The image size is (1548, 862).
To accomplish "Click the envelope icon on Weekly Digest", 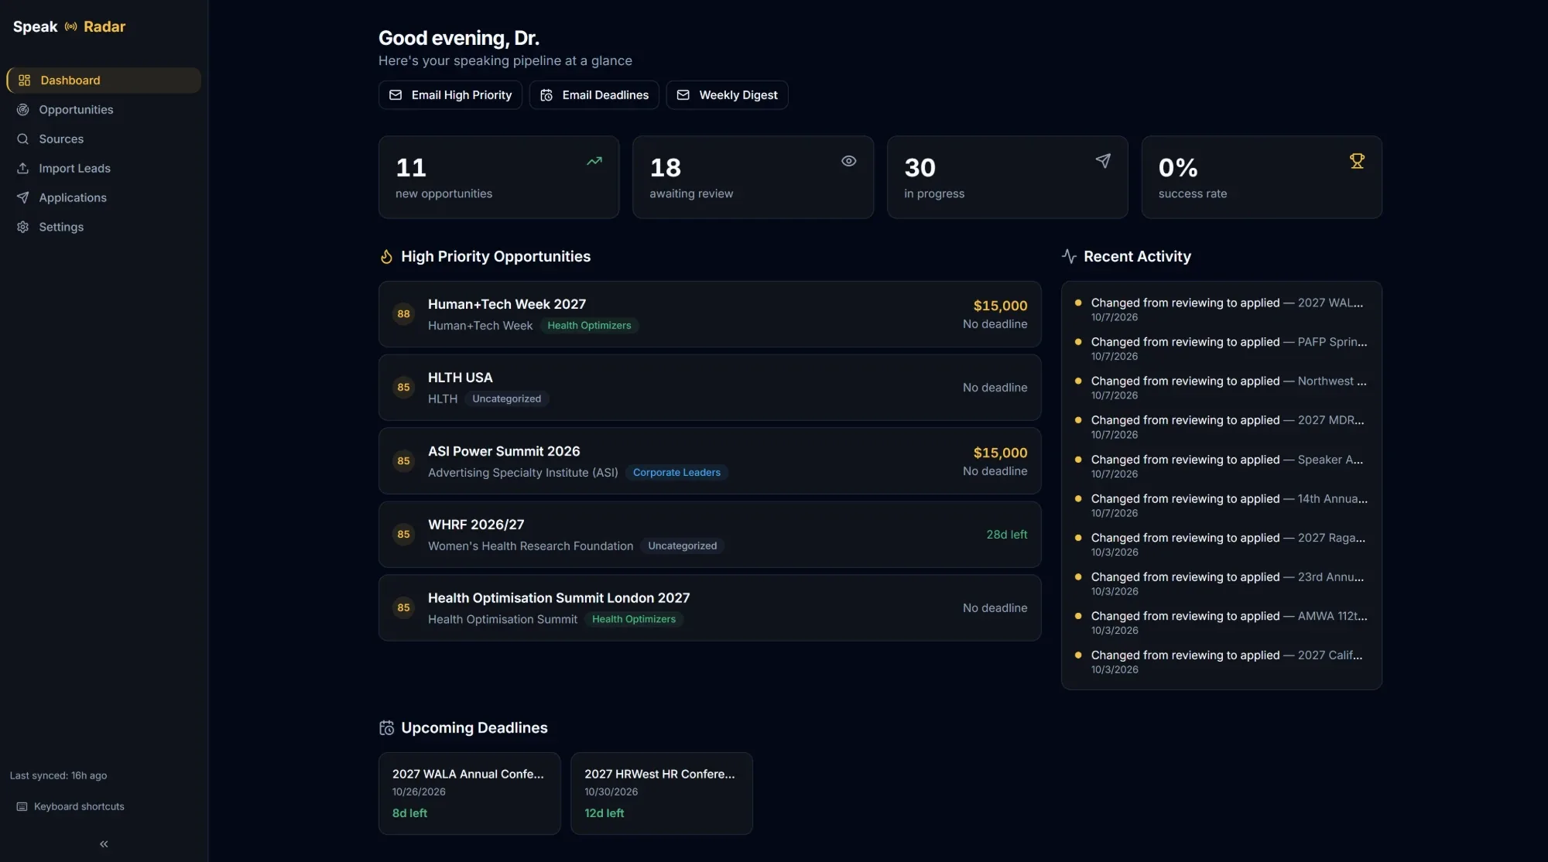I will (683, 95).
